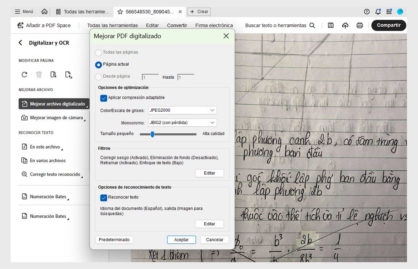Open the Firma electrónica menu
418x269 pixels.
214,25
